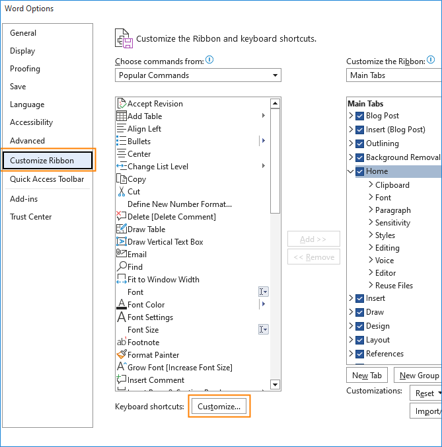Select Define New Number Format command

point(180,204)
